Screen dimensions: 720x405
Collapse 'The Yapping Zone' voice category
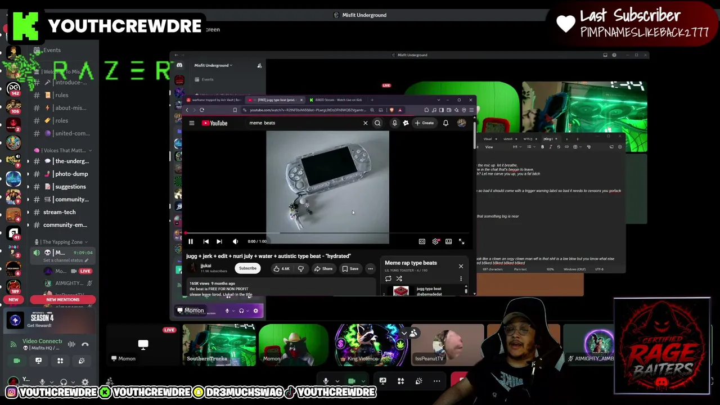[x=62, y=242]
